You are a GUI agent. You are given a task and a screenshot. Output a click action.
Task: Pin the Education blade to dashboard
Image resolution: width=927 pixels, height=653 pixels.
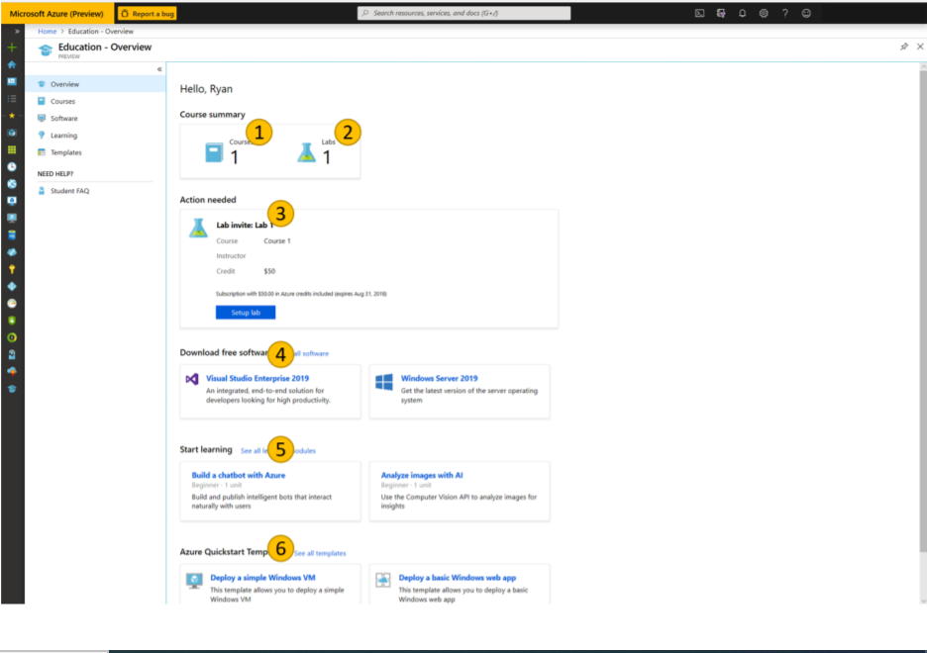click(x=904, y=47)
